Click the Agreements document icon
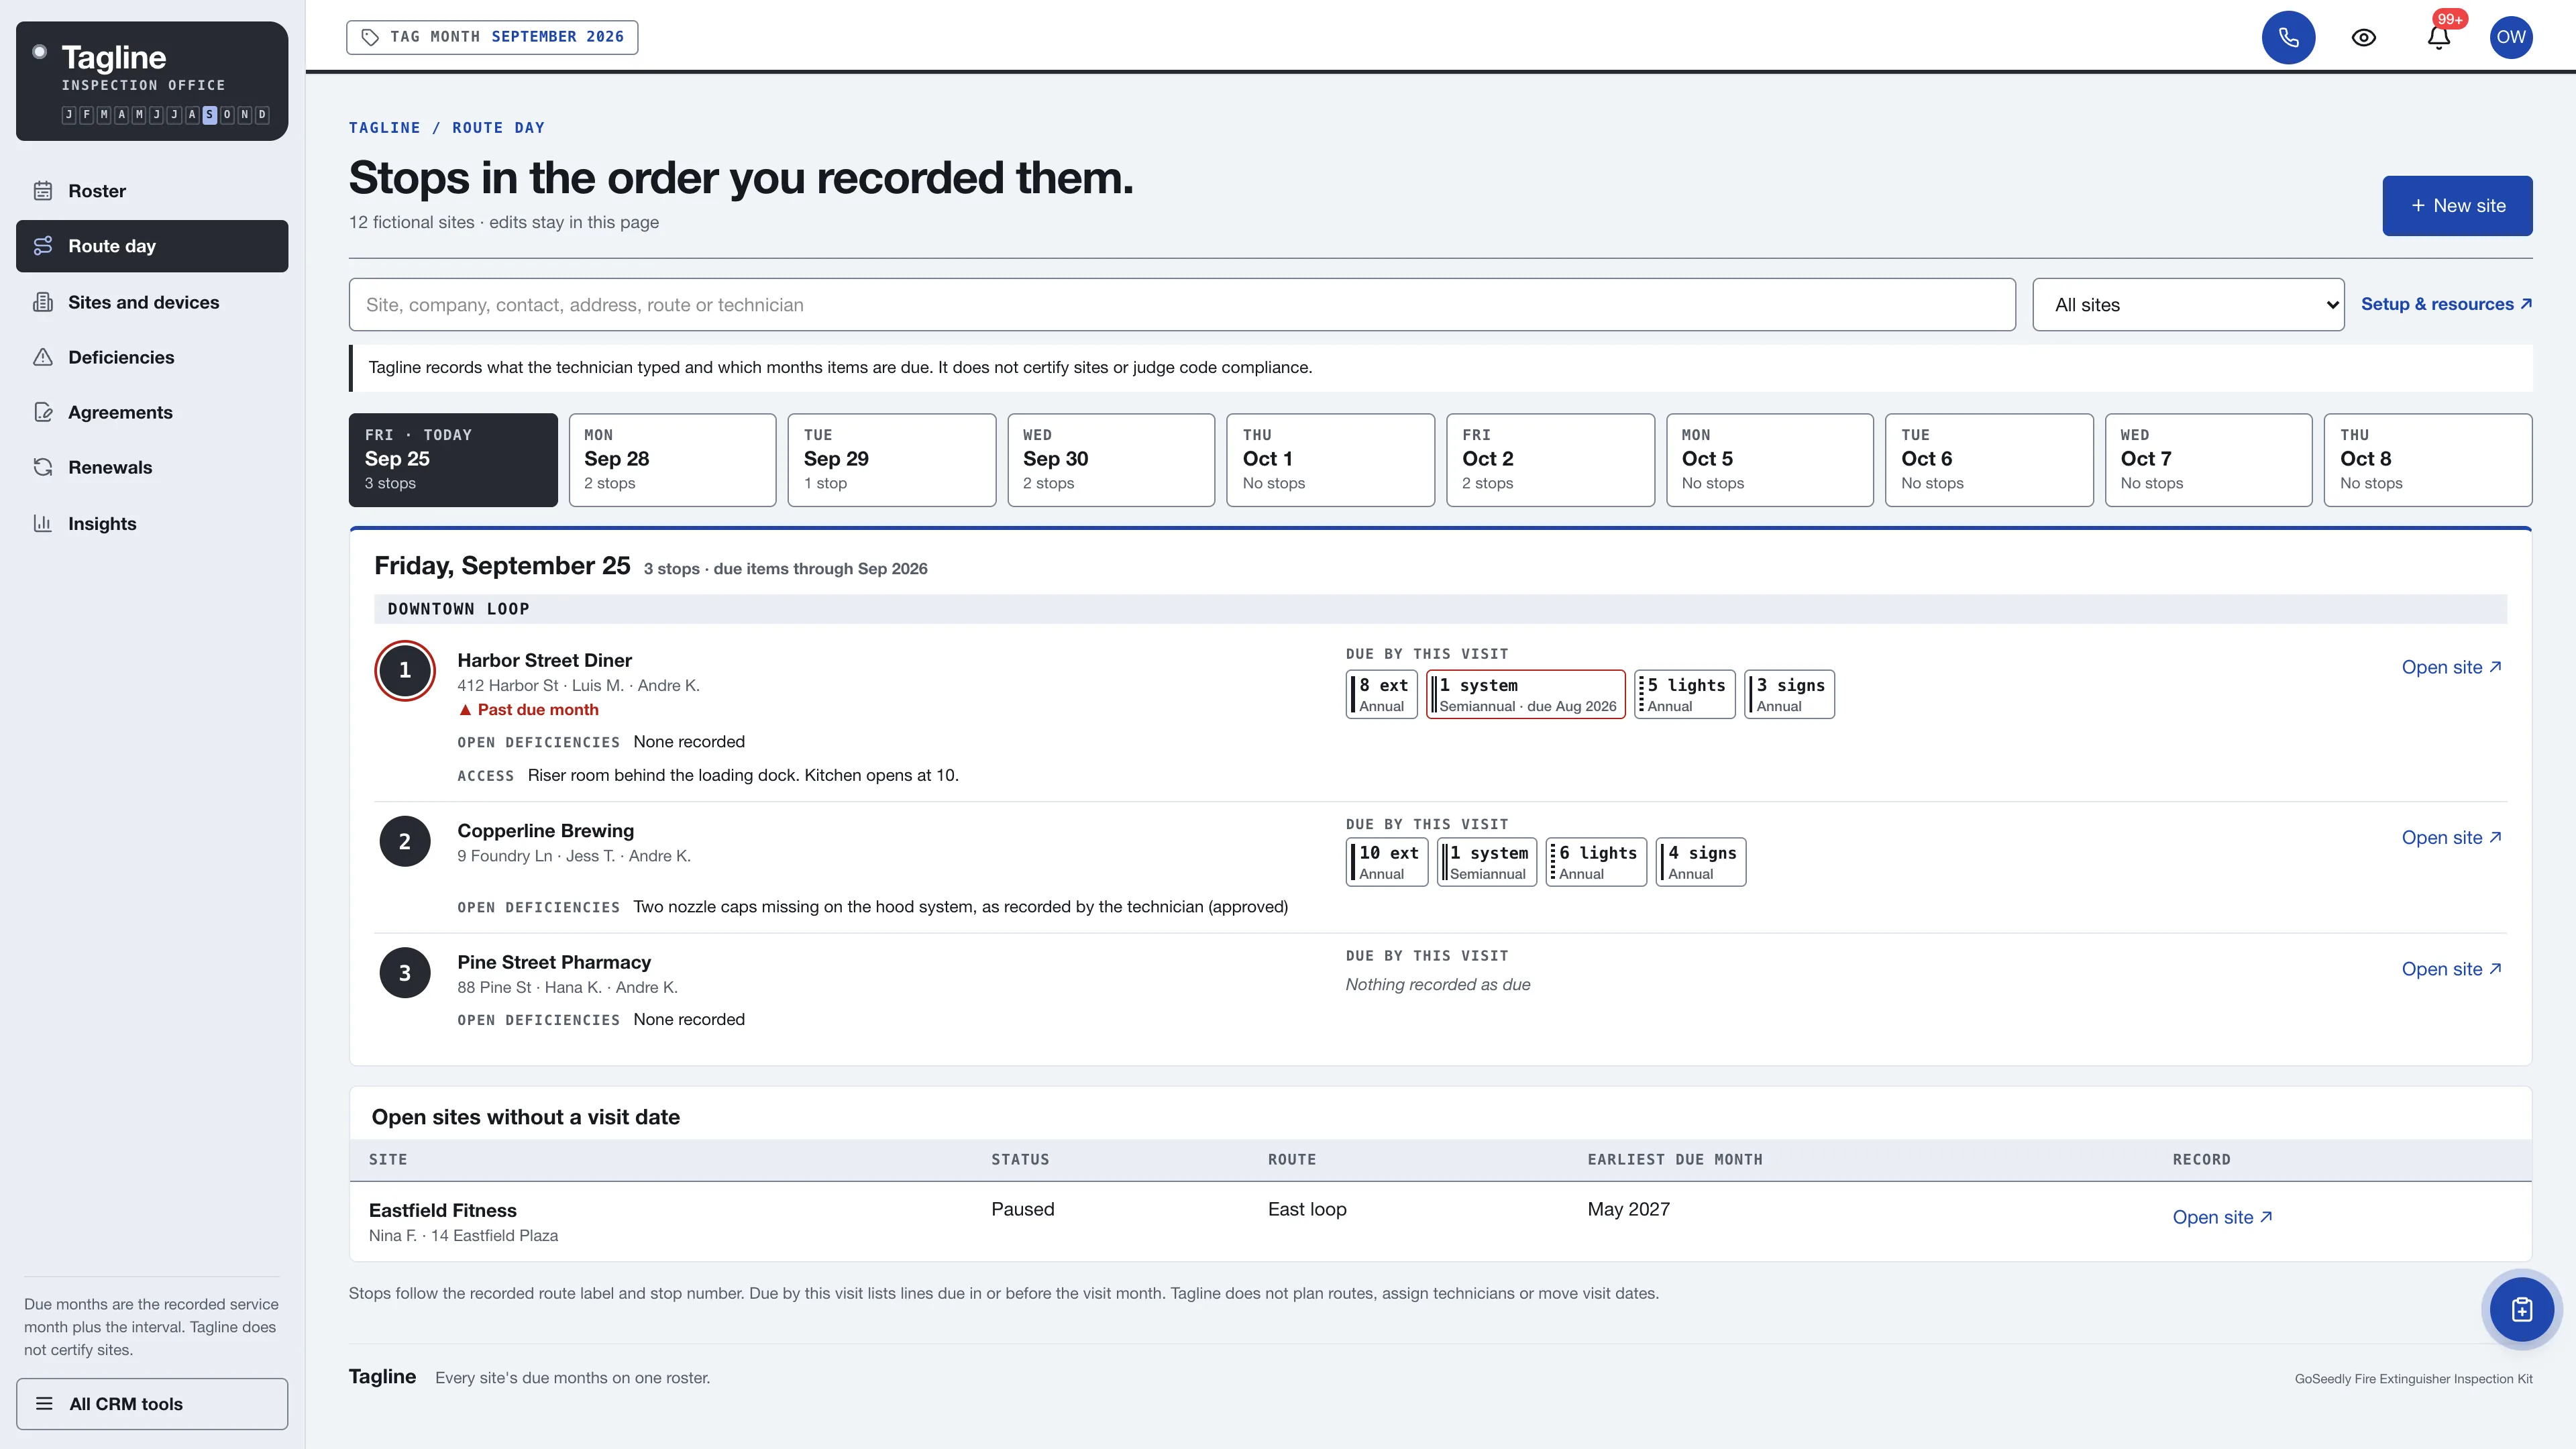The width and height of the screenshot is (2576, 1449). point(43,412)
